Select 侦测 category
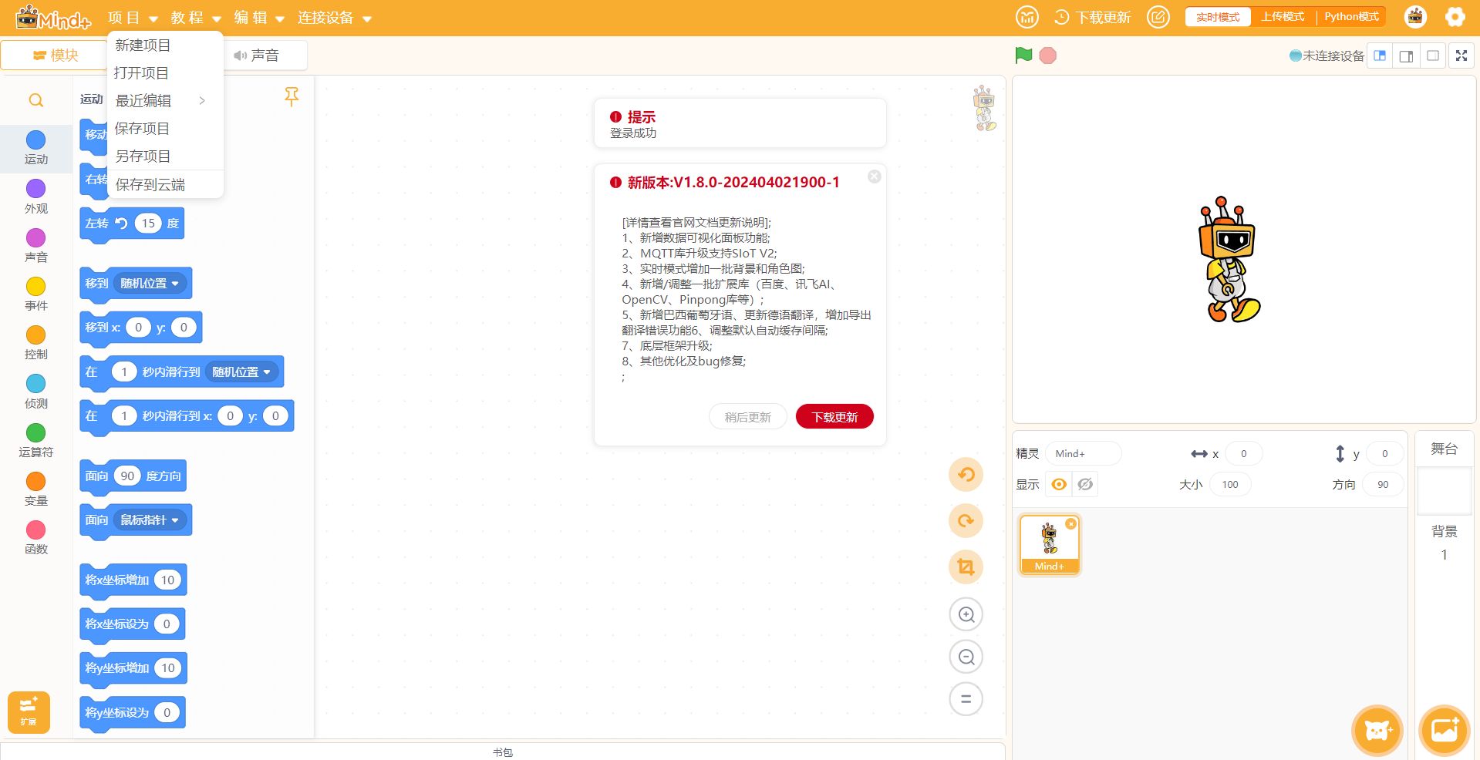The height and width of the screenshot is (760, 1480). tap(36, 392)
